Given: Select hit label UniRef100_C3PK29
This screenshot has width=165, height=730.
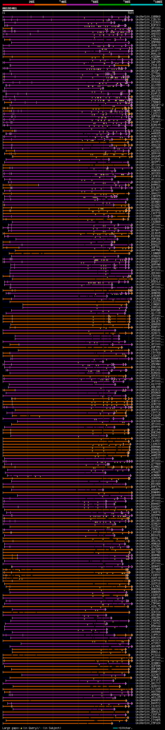Looking at the screenshot, I should click(x=148, y=60).
